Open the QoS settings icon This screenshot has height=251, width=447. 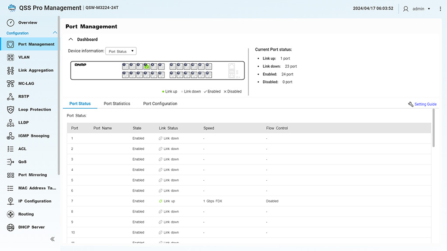(x=10, y=162)
